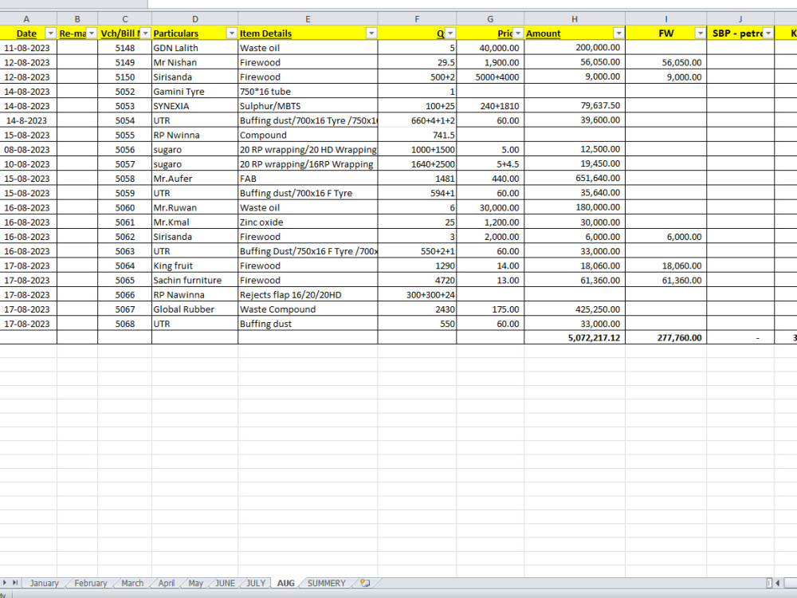Select column A header

pos(26,19)
